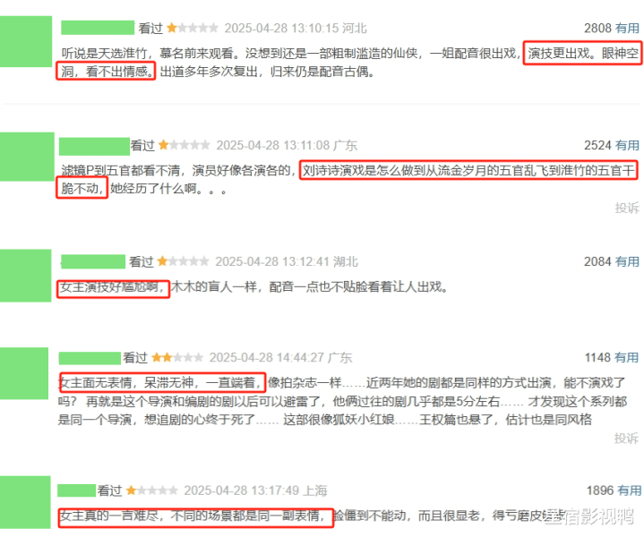Screen dimensions: 644x537
Task: Vote 有用 on the two-star review
Action: click(627, 358)
